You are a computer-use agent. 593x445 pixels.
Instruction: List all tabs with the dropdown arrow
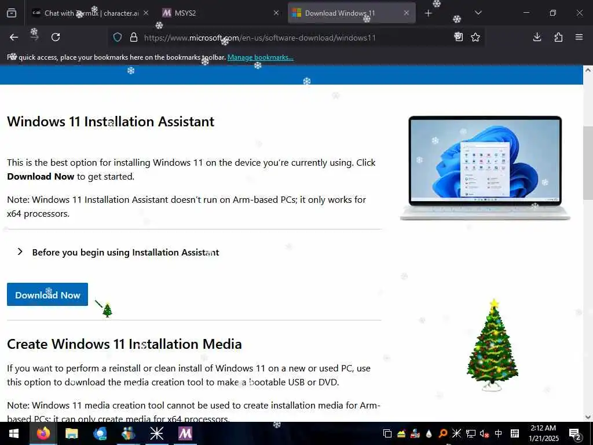point(478,13)
